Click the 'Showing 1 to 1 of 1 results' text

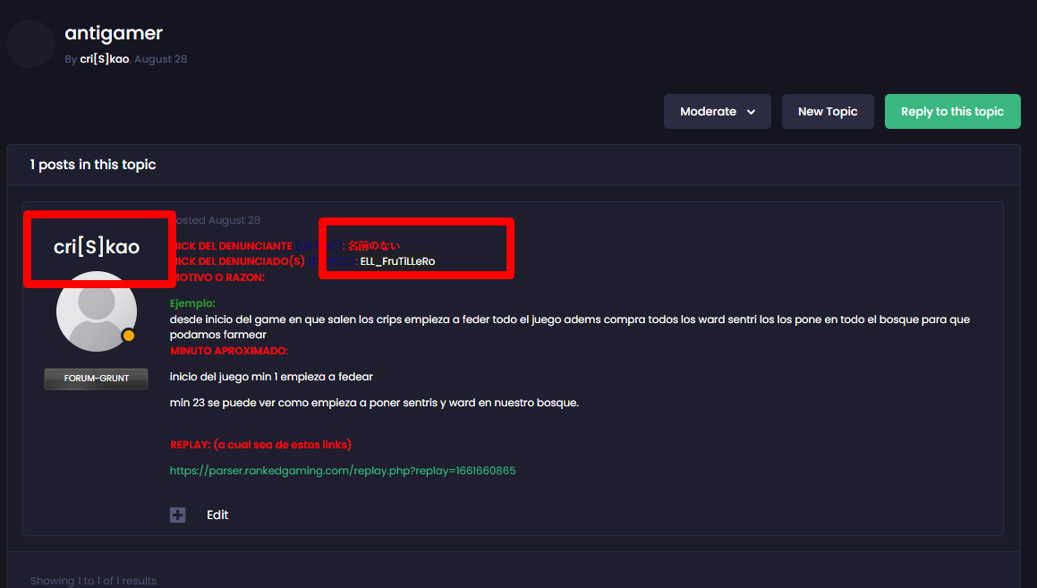(93, 581)
